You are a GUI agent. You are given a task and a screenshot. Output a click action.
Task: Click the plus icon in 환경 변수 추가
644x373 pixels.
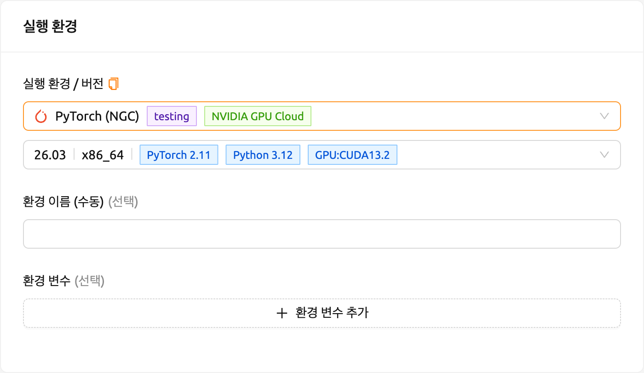[282, 313]
